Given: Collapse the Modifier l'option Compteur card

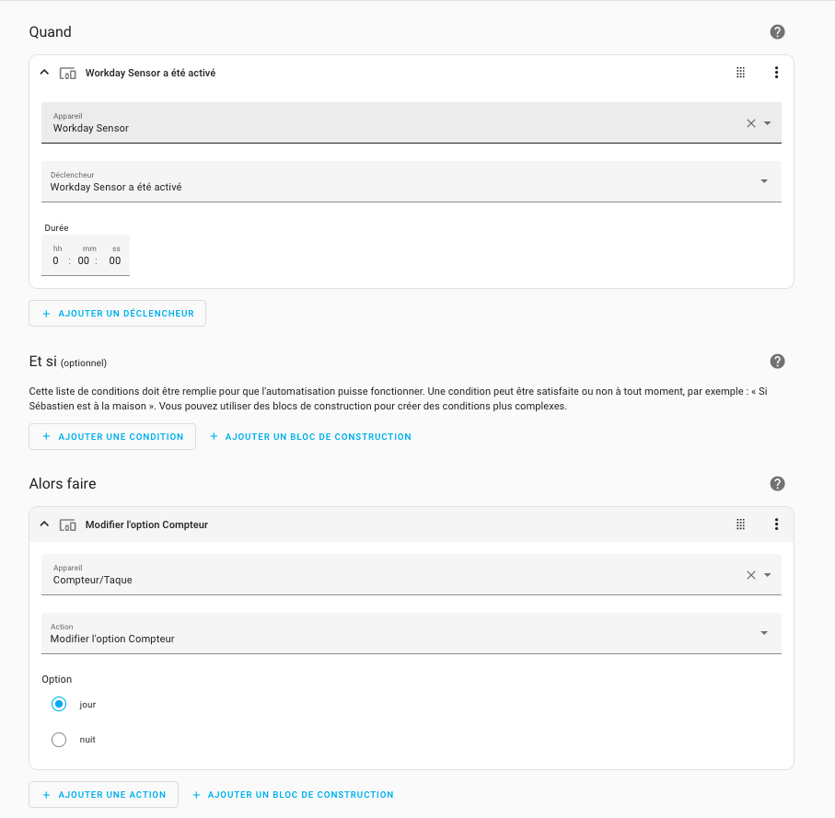Looking at the screenshot, I should [x=45, y=524].
